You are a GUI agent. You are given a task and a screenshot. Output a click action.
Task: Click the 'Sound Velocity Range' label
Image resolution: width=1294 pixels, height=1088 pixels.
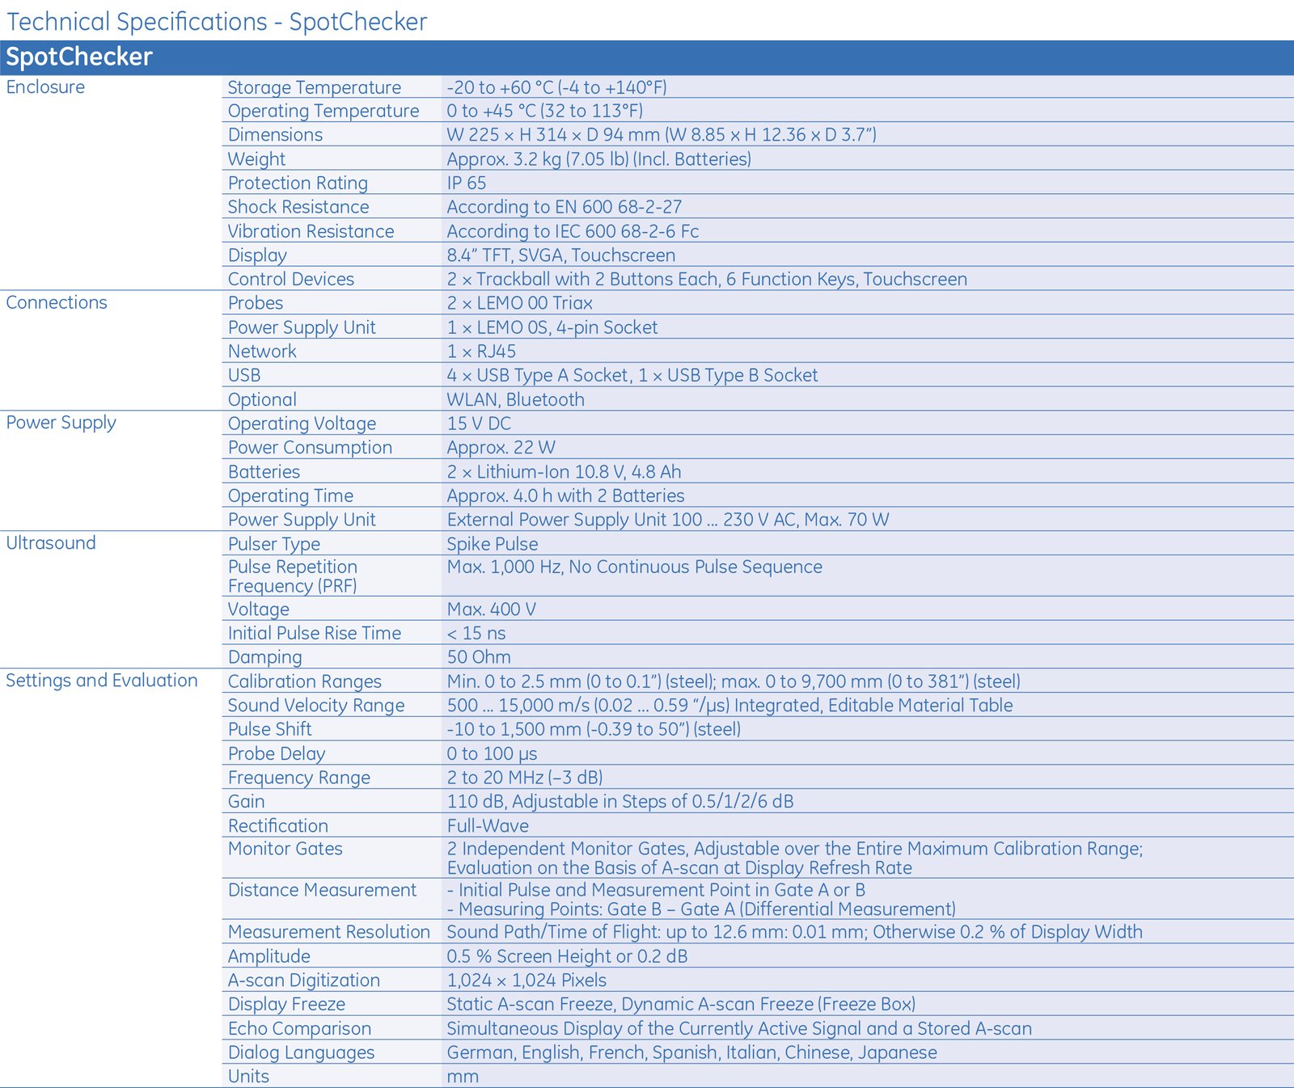(x=316, y=706)
